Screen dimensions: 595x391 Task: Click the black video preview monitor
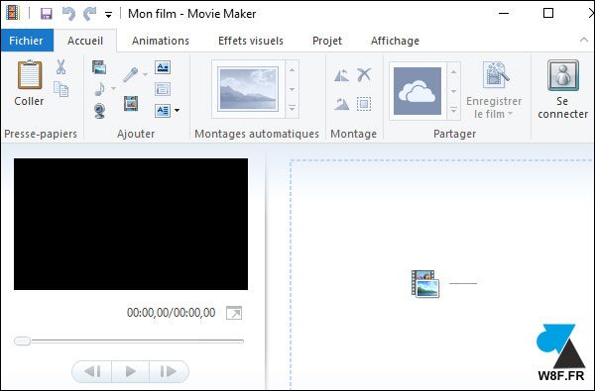[131, 225]
